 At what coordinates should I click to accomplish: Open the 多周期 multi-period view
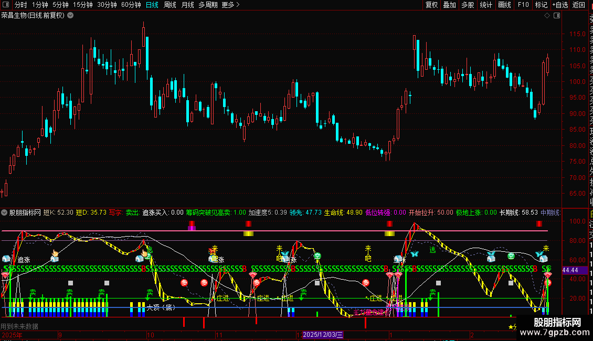pos(208,5)
